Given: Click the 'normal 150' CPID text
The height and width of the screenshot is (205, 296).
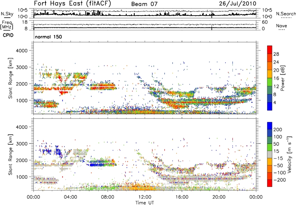Looking at the screenshot, I should [48, 37].
